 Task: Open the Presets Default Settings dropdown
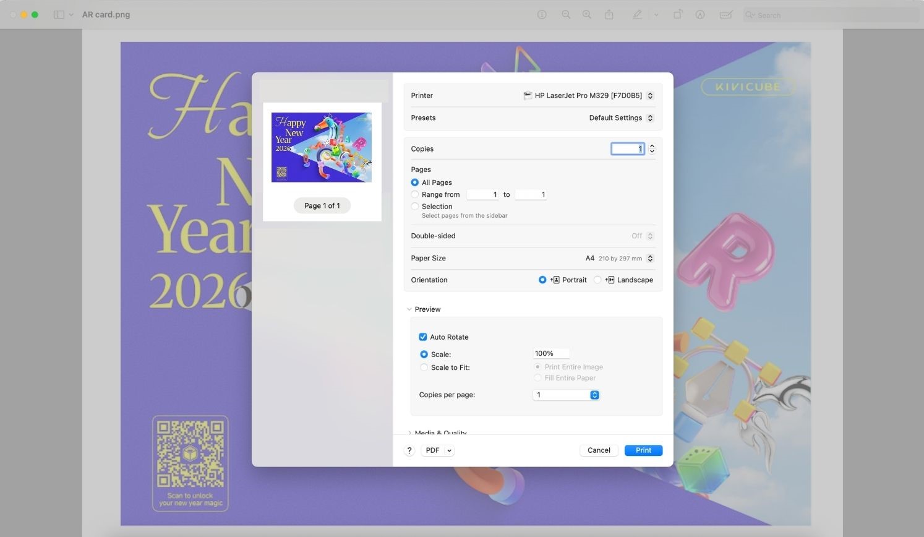click(x=621, y=118)
